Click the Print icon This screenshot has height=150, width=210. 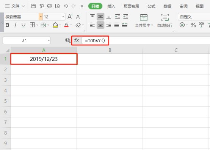coord(50,6)
